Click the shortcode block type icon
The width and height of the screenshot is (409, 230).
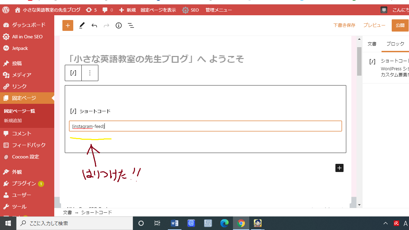[73, 73]
